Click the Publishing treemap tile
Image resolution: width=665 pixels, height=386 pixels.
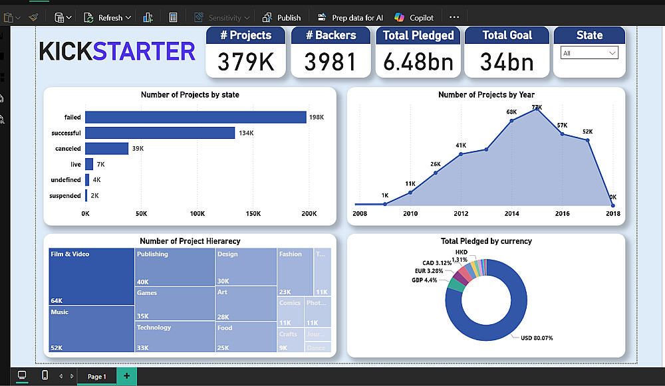(175, 267)
